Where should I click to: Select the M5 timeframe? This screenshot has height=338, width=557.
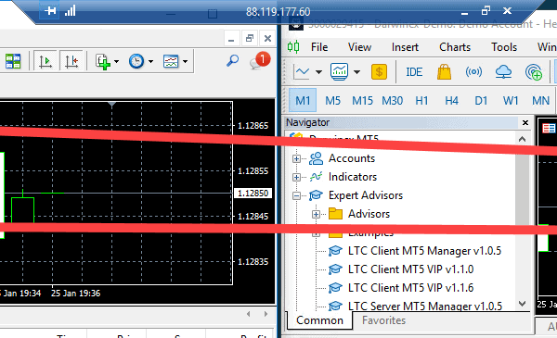[x=333, y=101]
